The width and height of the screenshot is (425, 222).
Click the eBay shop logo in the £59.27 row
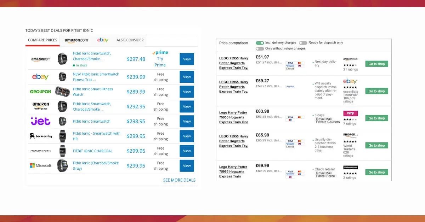[x=350, y=81]
